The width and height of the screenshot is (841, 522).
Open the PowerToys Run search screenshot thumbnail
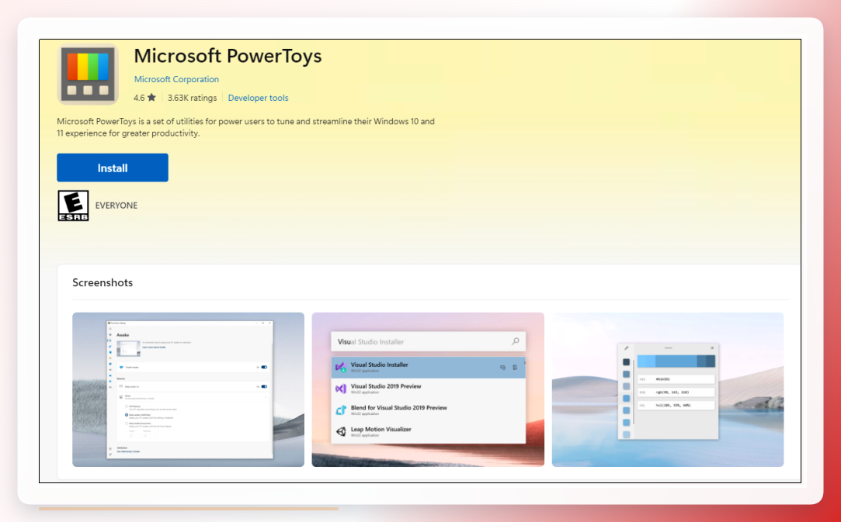[x=428, y=389]
